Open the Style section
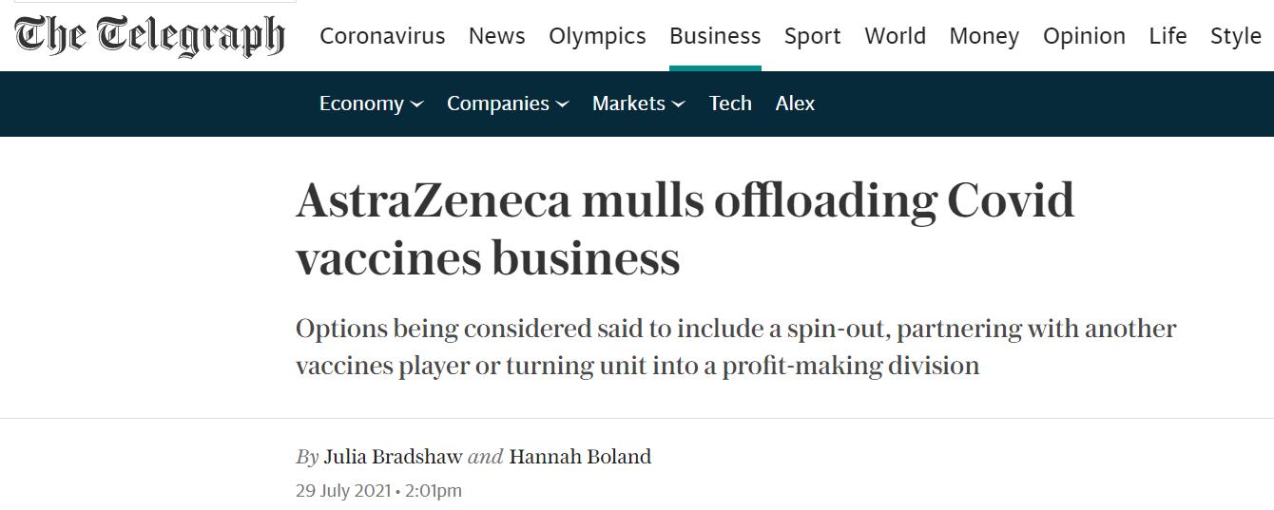Image resolution: width=1274 pixels, height=510 pixels. point(1236,36)
